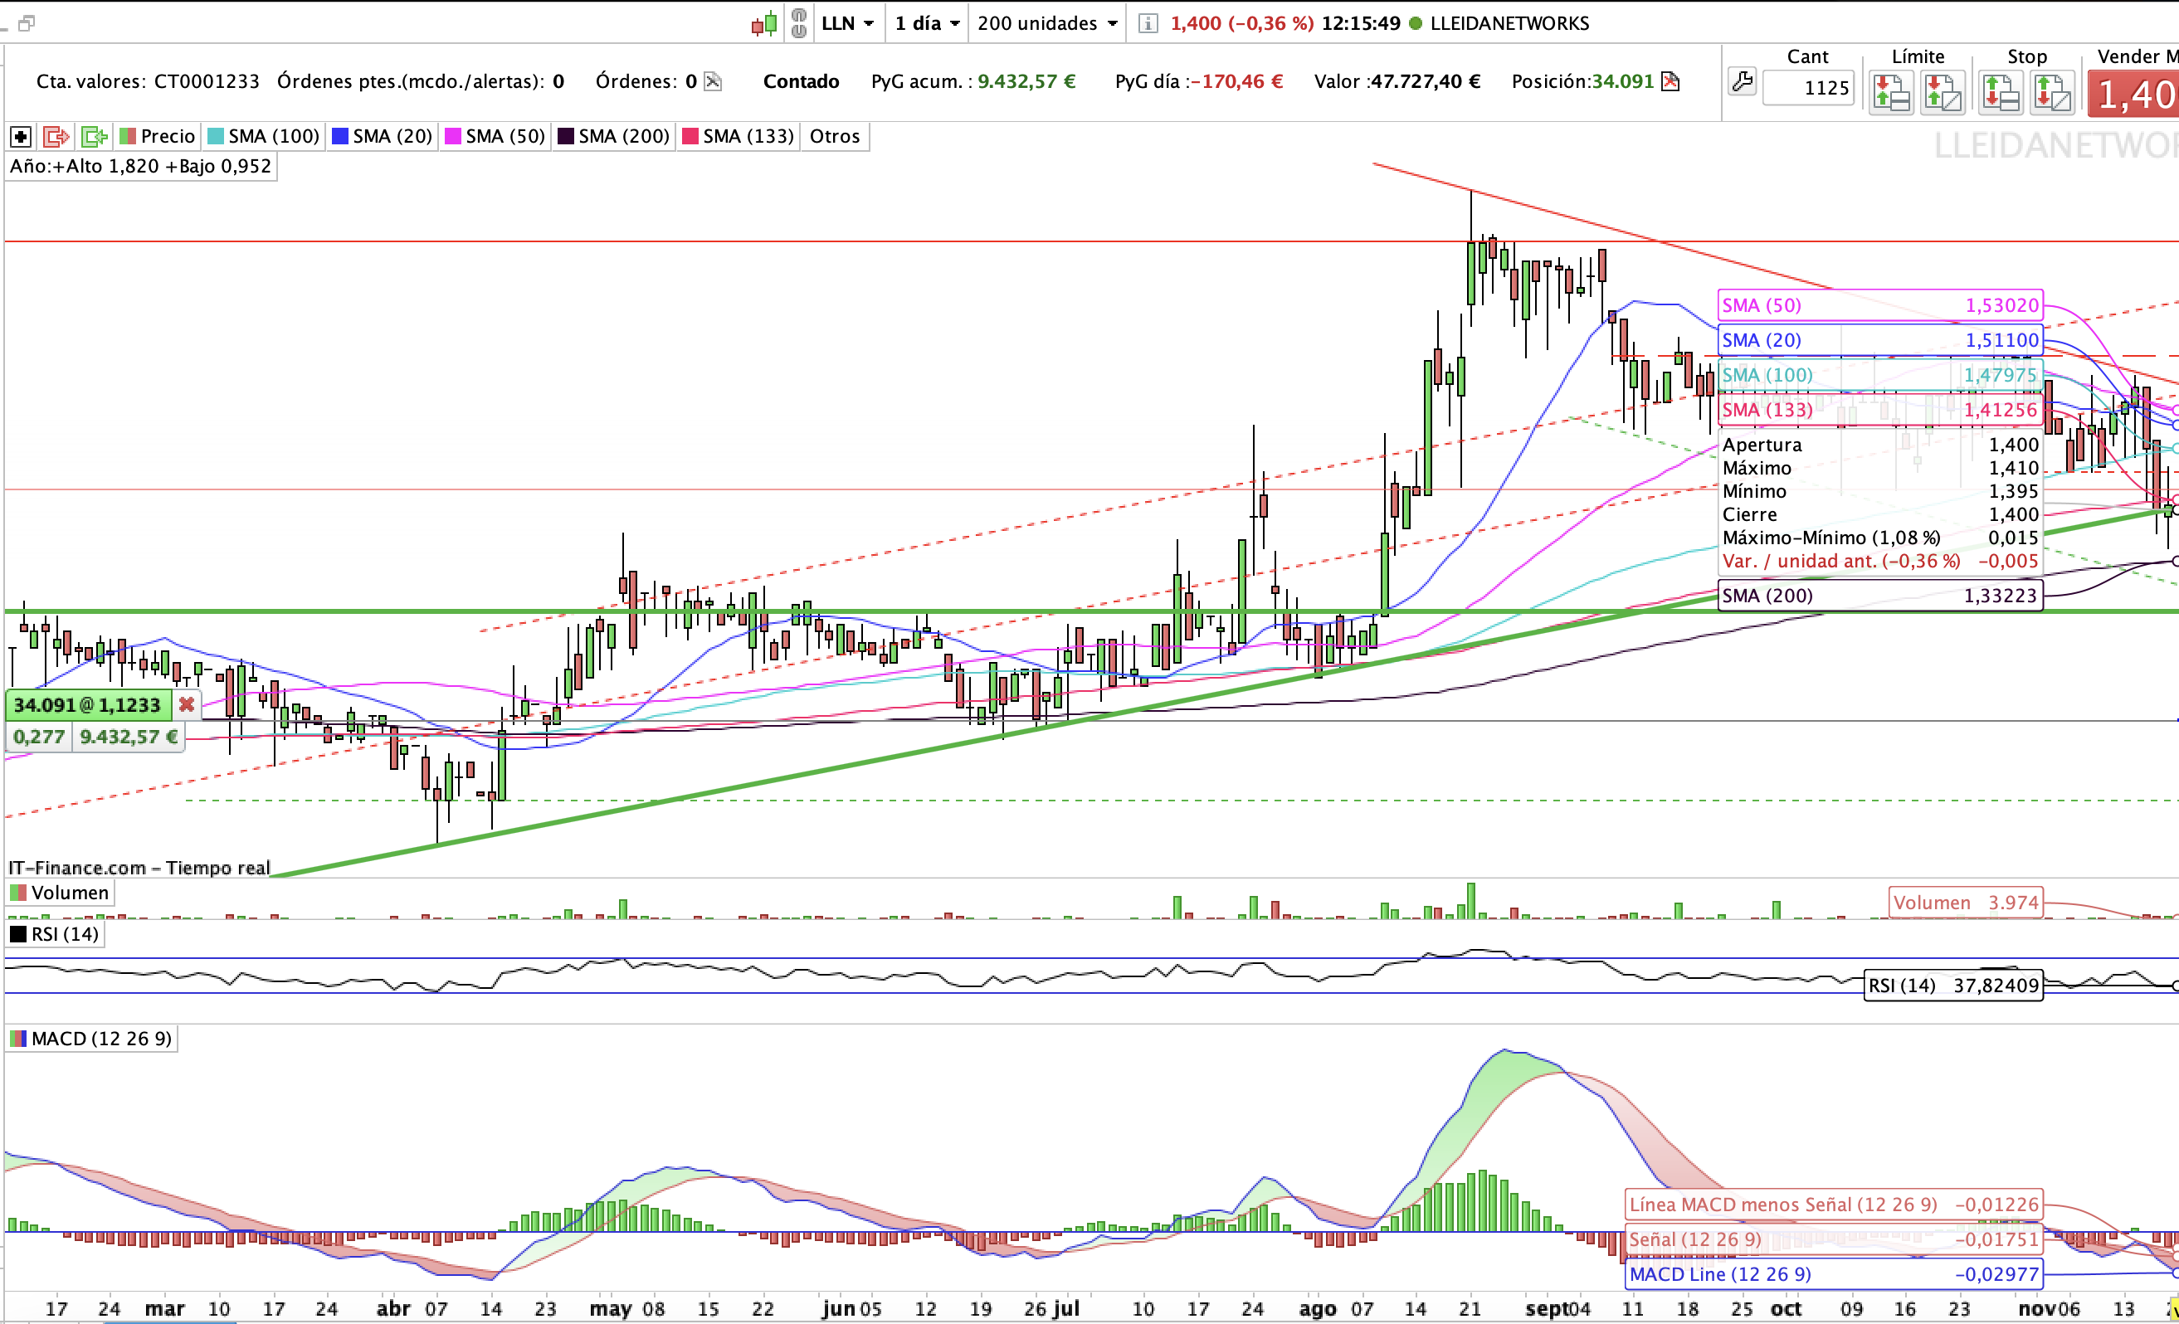Open the Otros indicators menu
Image resolution: width=2179 pixels, height=1324 pixels.
pos(834,137)
